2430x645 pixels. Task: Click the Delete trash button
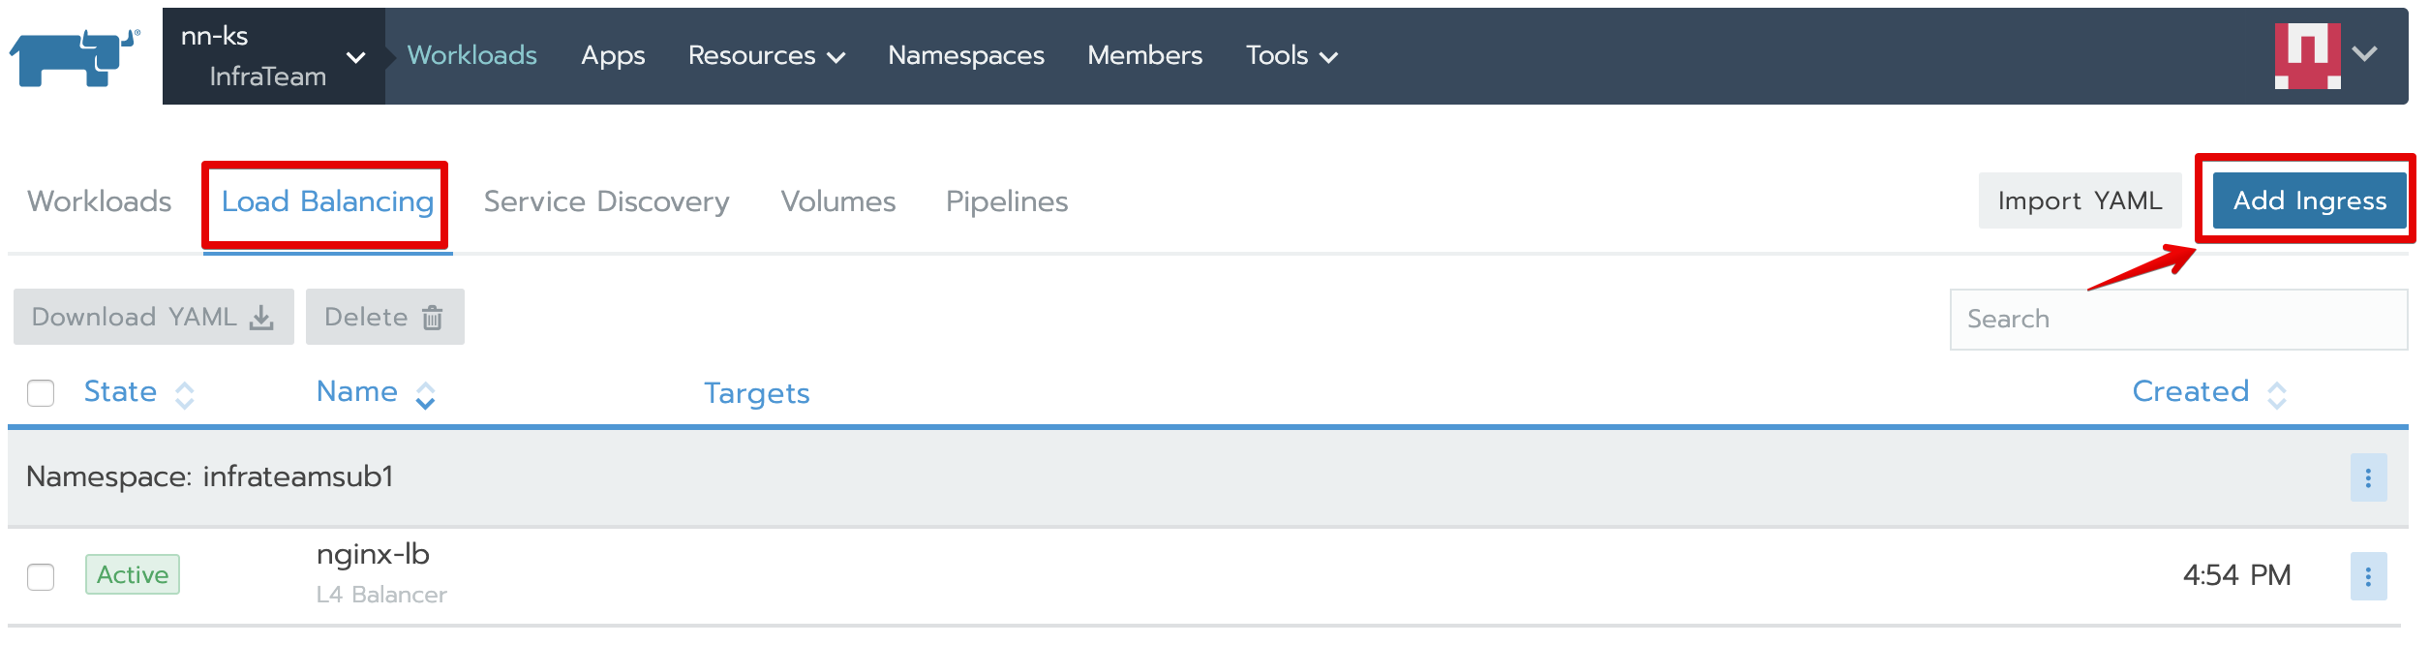[x=384, y=318]
